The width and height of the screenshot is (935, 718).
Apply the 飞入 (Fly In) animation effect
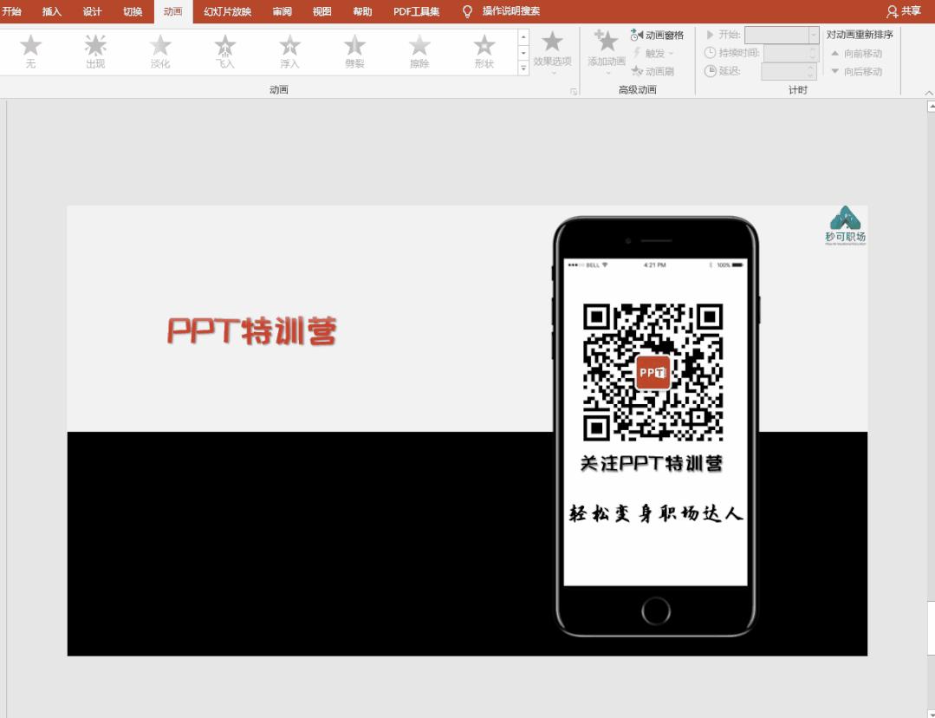coord(224,51)
